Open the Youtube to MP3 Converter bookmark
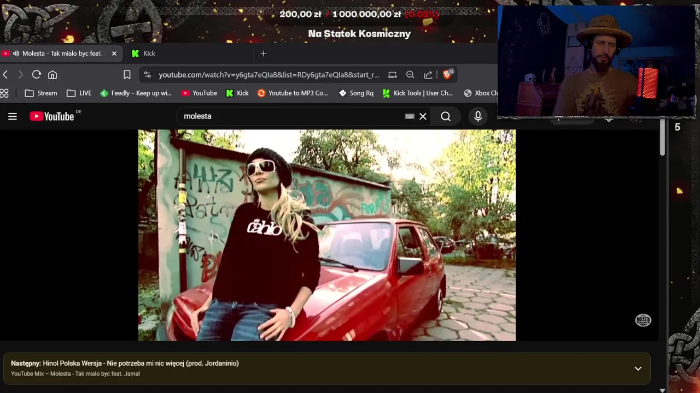700x393 pixels. (x=293, y=93)
